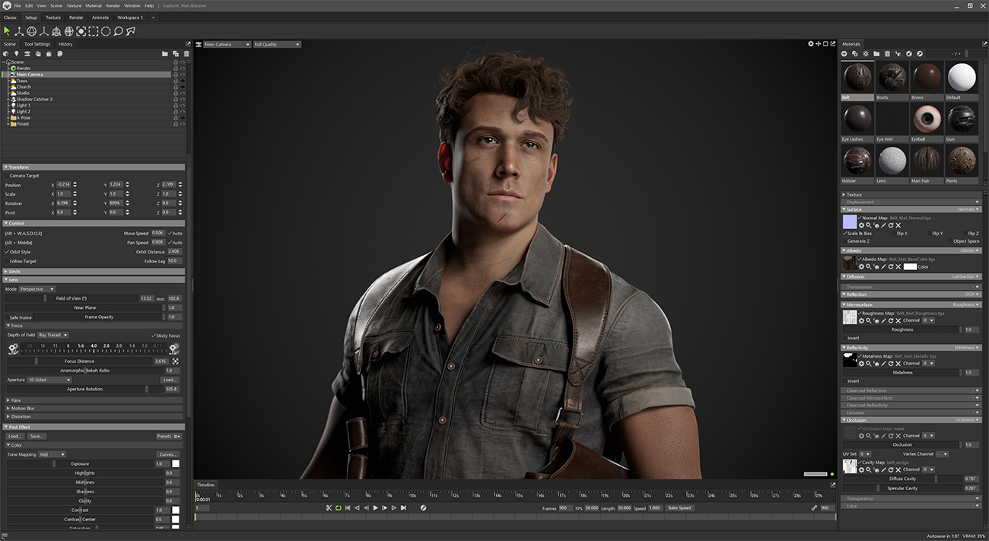Screen dimensions: 989x541
Task: Click the Albedo Color swatch
Action: tap(910, 266)
